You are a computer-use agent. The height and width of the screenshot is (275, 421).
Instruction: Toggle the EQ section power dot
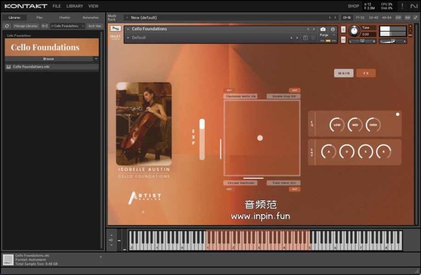click(398, 114)
